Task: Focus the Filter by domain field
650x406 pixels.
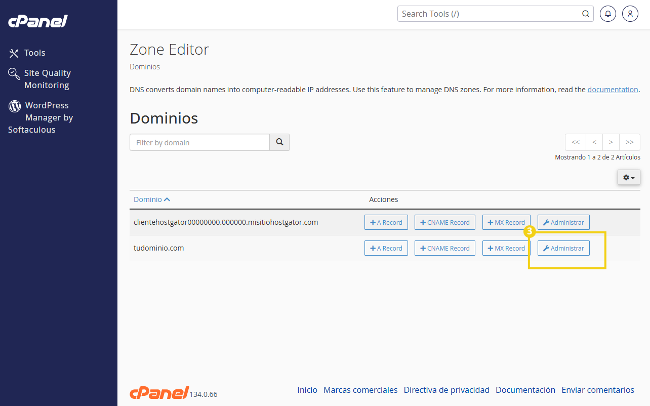Action: pyautogui.click(x=199, y=142)
